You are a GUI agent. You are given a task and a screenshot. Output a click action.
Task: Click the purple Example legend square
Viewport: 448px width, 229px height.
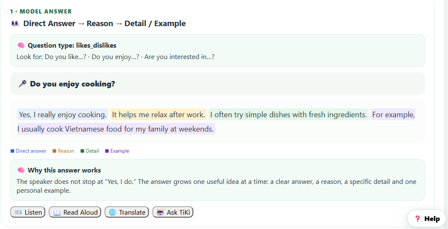pos(107,151)
